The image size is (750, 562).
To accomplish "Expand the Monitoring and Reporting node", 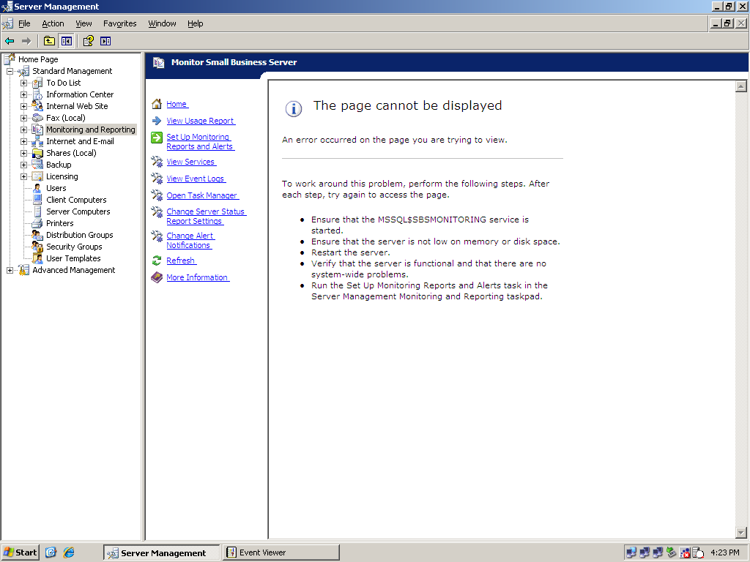I will 23,130.
